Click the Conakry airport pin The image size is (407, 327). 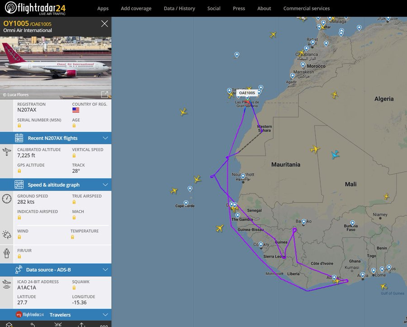[x=261, y=245]
